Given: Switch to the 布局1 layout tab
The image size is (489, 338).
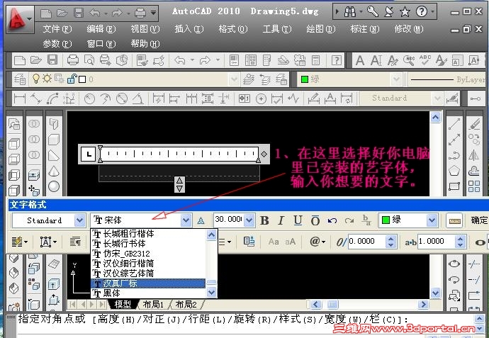Looking at the screenshot, I should (153, 304).
